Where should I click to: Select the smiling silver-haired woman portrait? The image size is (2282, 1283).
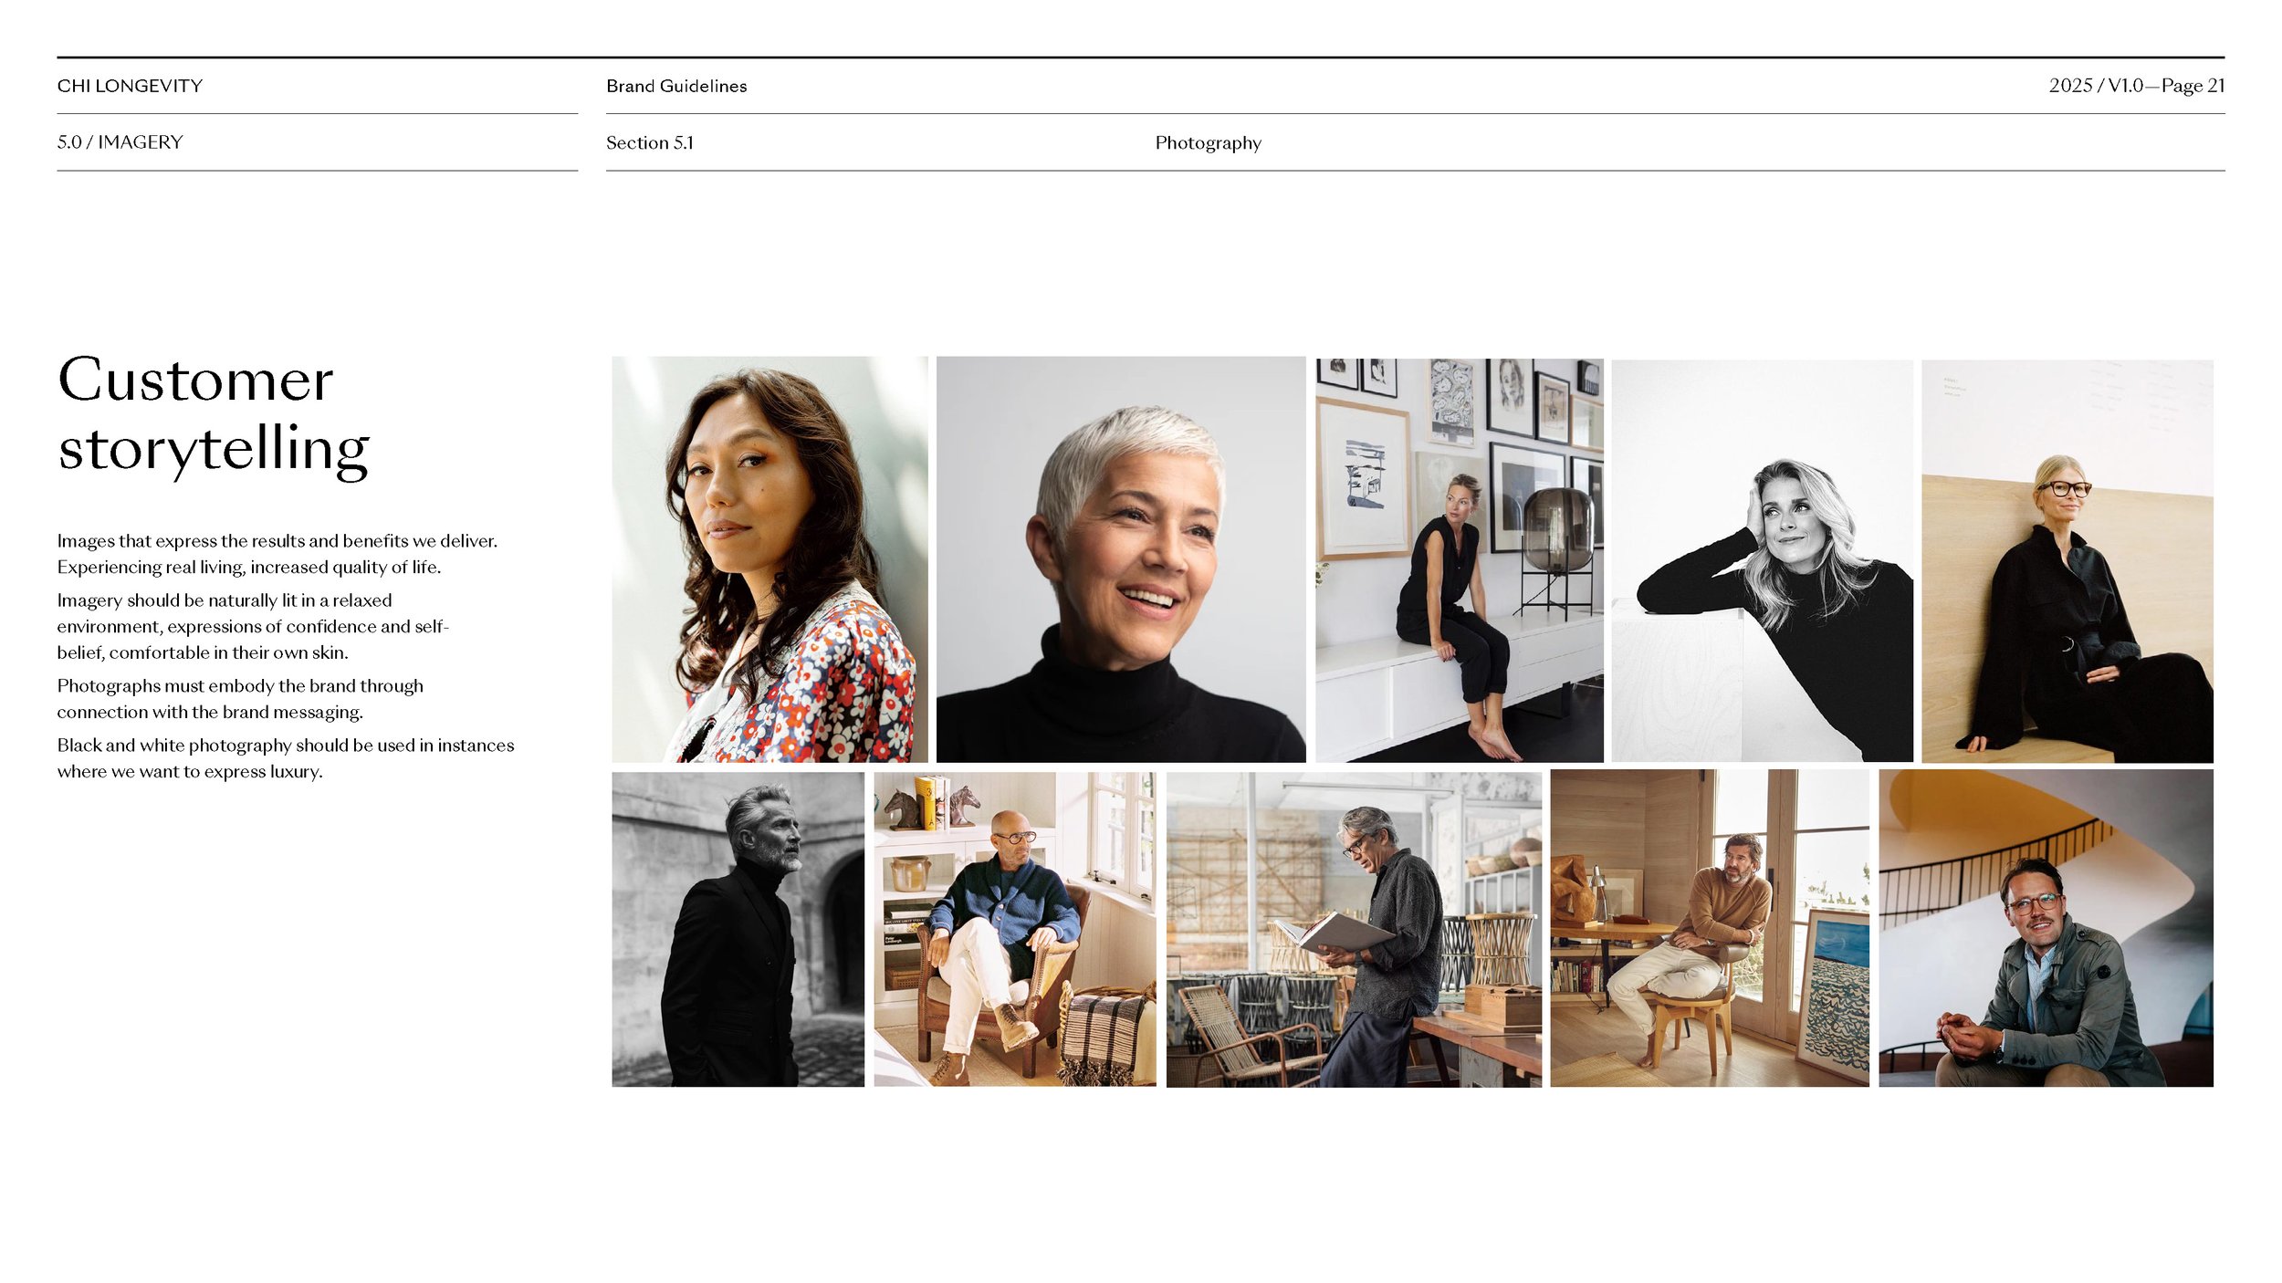tap(1120, 558)
